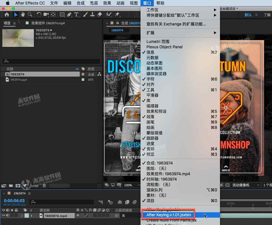The height and width of the screenshot is (225, 272).
Task: Select the Clone Stamp tool
Action: point(92,15)
